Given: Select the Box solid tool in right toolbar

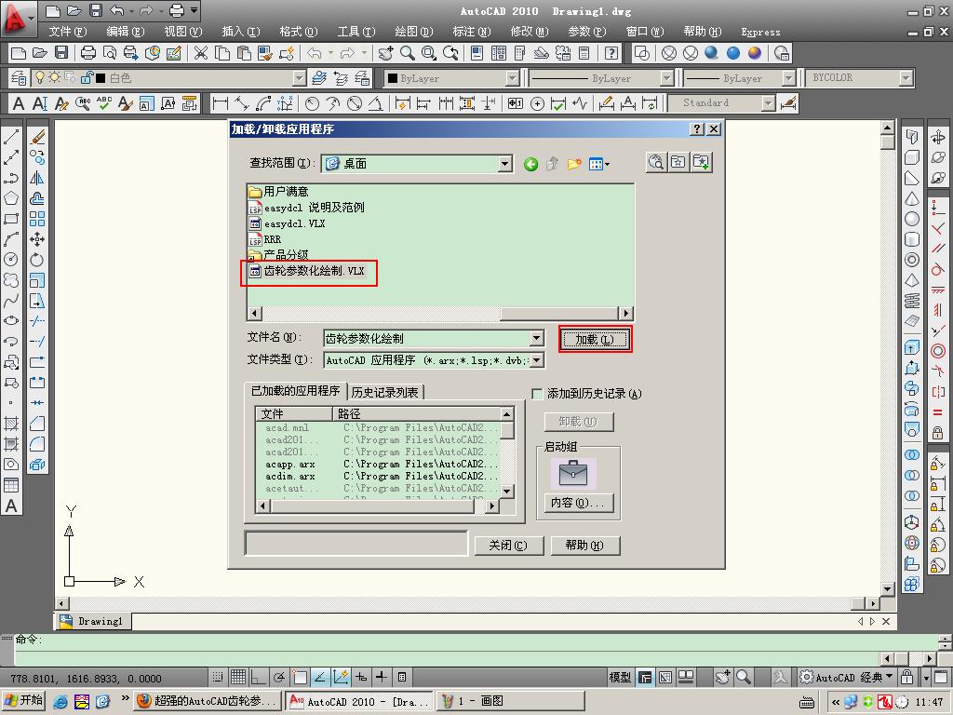Looking at the screenshot, I should pos(912,158).
